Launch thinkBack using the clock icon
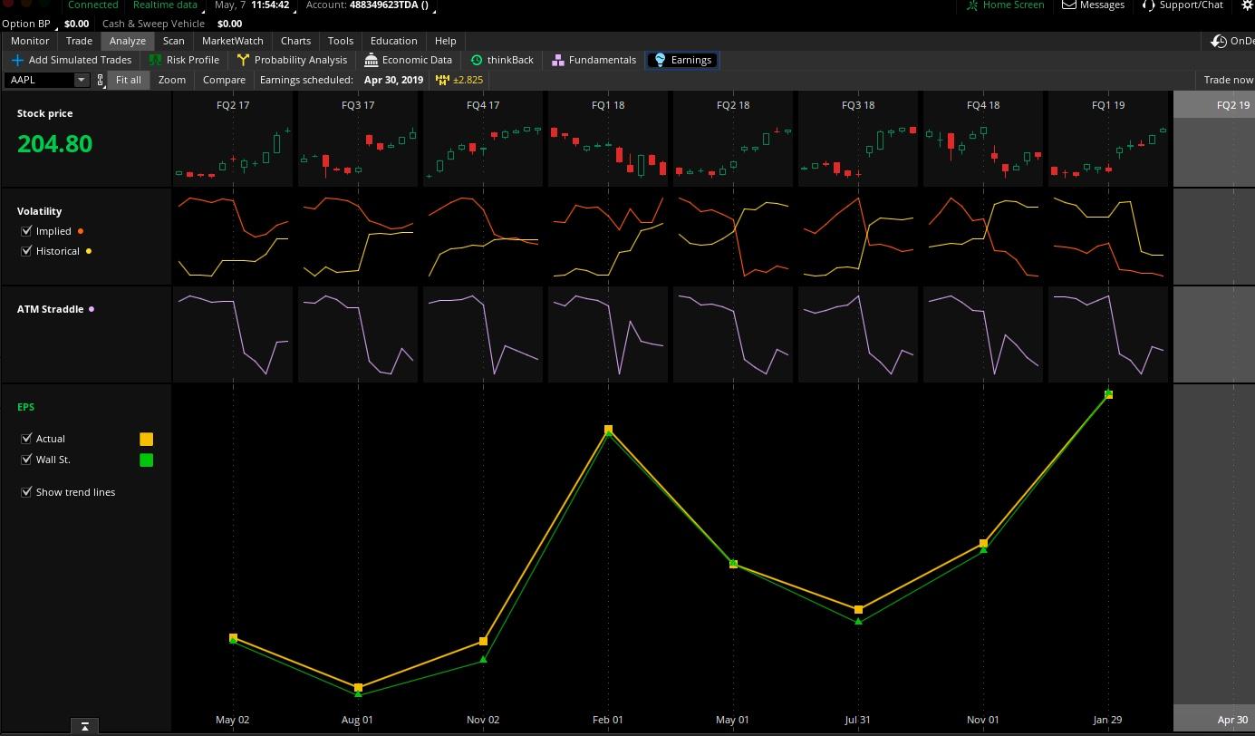Image resolution: width=1255 pixels, height=736 pixels. (x=476, y=60)
